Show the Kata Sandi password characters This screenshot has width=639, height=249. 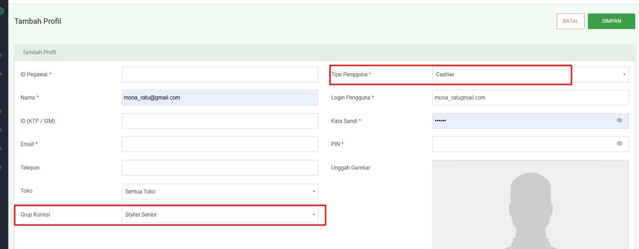(619, 120)
